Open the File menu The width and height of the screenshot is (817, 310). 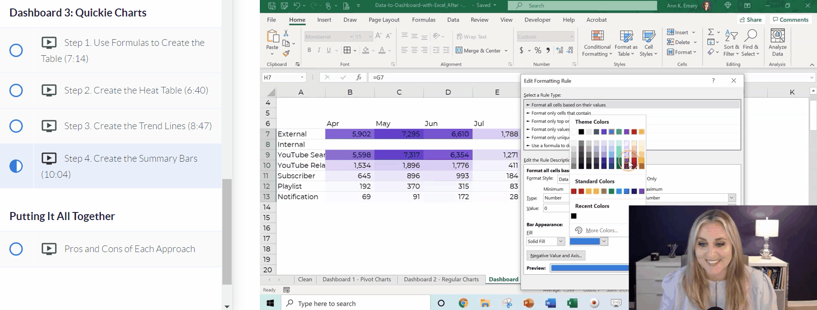click(x=271, y=20)
